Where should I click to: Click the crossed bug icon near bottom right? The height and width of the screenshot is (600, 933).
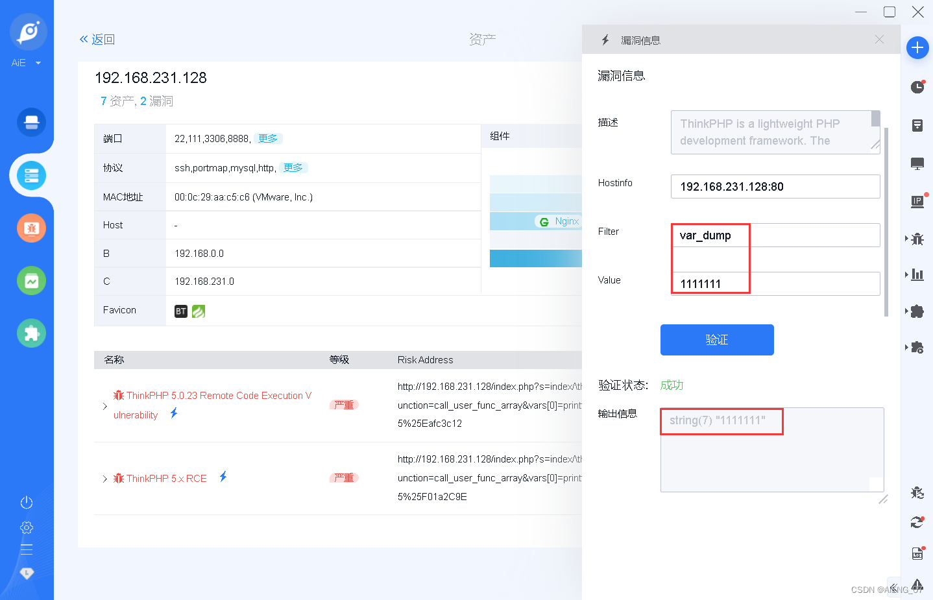point(917,492)
